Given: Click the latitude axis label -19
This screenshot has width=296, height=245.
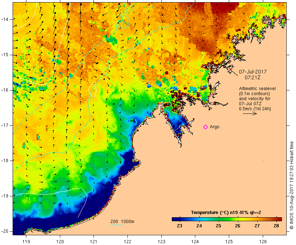Looking at the screenshot, I should pyautogui.click(x=5, y=196).
